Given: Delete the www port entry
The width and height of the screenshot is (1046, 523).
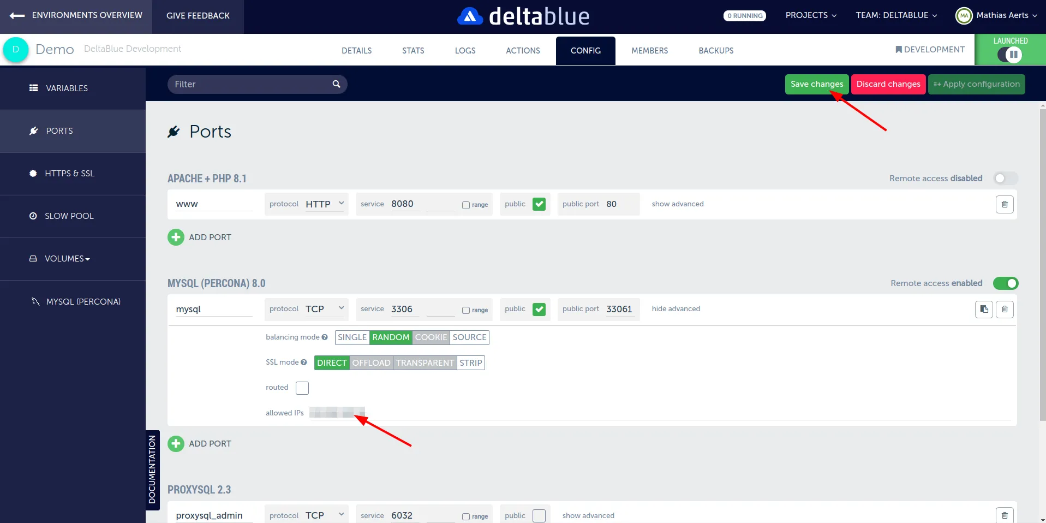Looking at the screenshot, I should pyautogui.click(x=1005, y=204).
